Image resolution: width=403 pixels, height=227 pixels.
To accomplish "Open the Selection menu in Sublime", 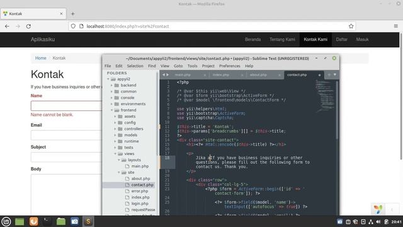I will [135, 66].
